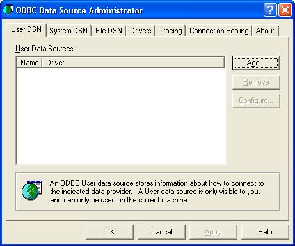295x246 pixels.
Task: Open the File DSN tab
Action: click(109, 31)
